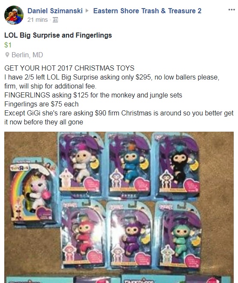The width and height of the screenshot is (238, 283).
Task: Click the $1 price label
Action: coord(8,45)
